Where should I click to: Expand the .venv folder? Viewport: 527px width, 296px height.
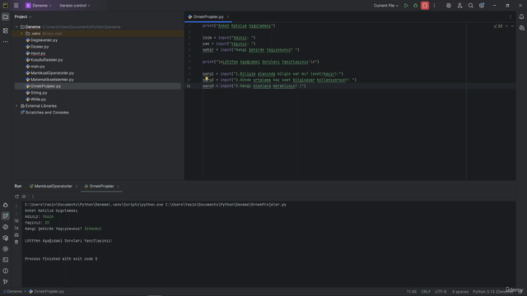click(22, 34)
